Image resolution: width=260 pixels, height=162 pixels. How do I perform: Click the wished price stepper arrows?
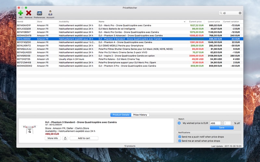coord(222,123)
